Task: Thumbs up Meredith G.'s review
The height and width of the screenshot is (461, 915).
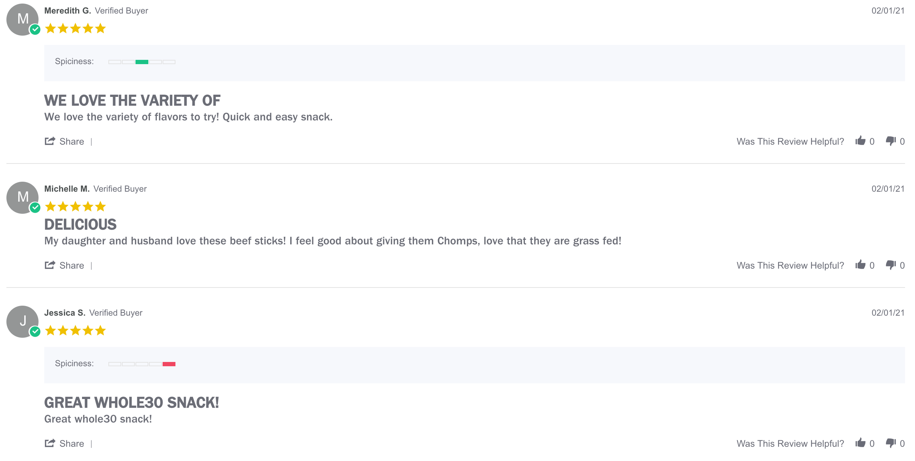Action: point(860,141)
